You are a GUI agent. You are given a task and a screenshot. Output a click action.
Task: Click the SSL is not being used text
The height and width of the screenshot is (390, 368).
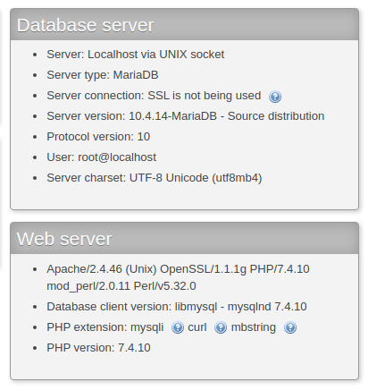tap(205, 96)
